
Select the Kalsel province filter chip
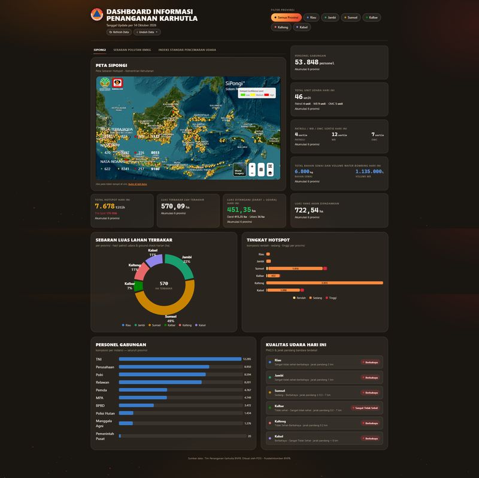[x=302, y=27]
